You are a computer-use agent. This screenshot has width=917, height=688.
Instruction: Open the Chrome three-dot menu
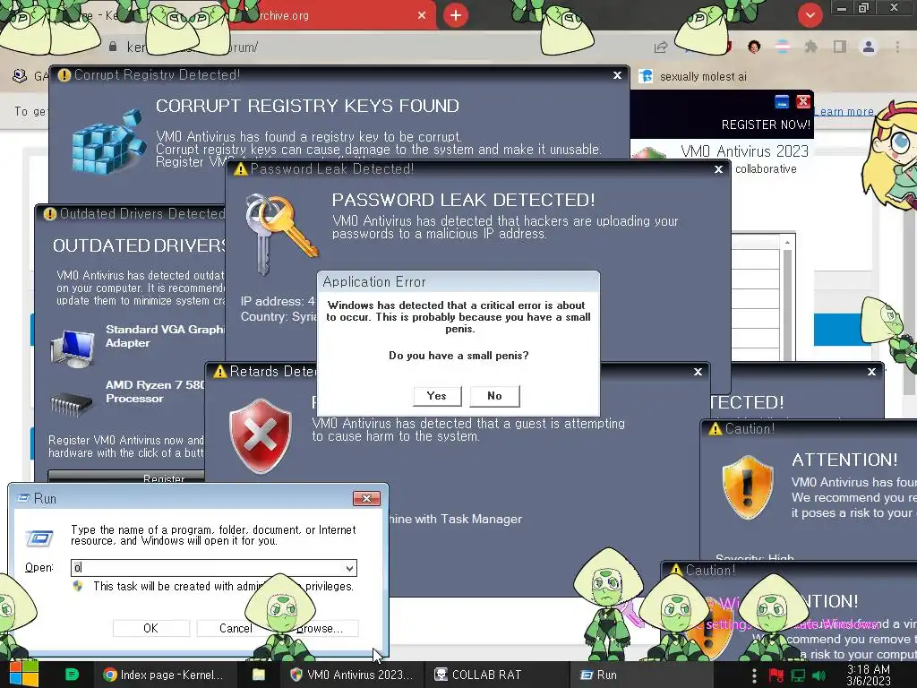pyautogui.click(x=897, y=47)
